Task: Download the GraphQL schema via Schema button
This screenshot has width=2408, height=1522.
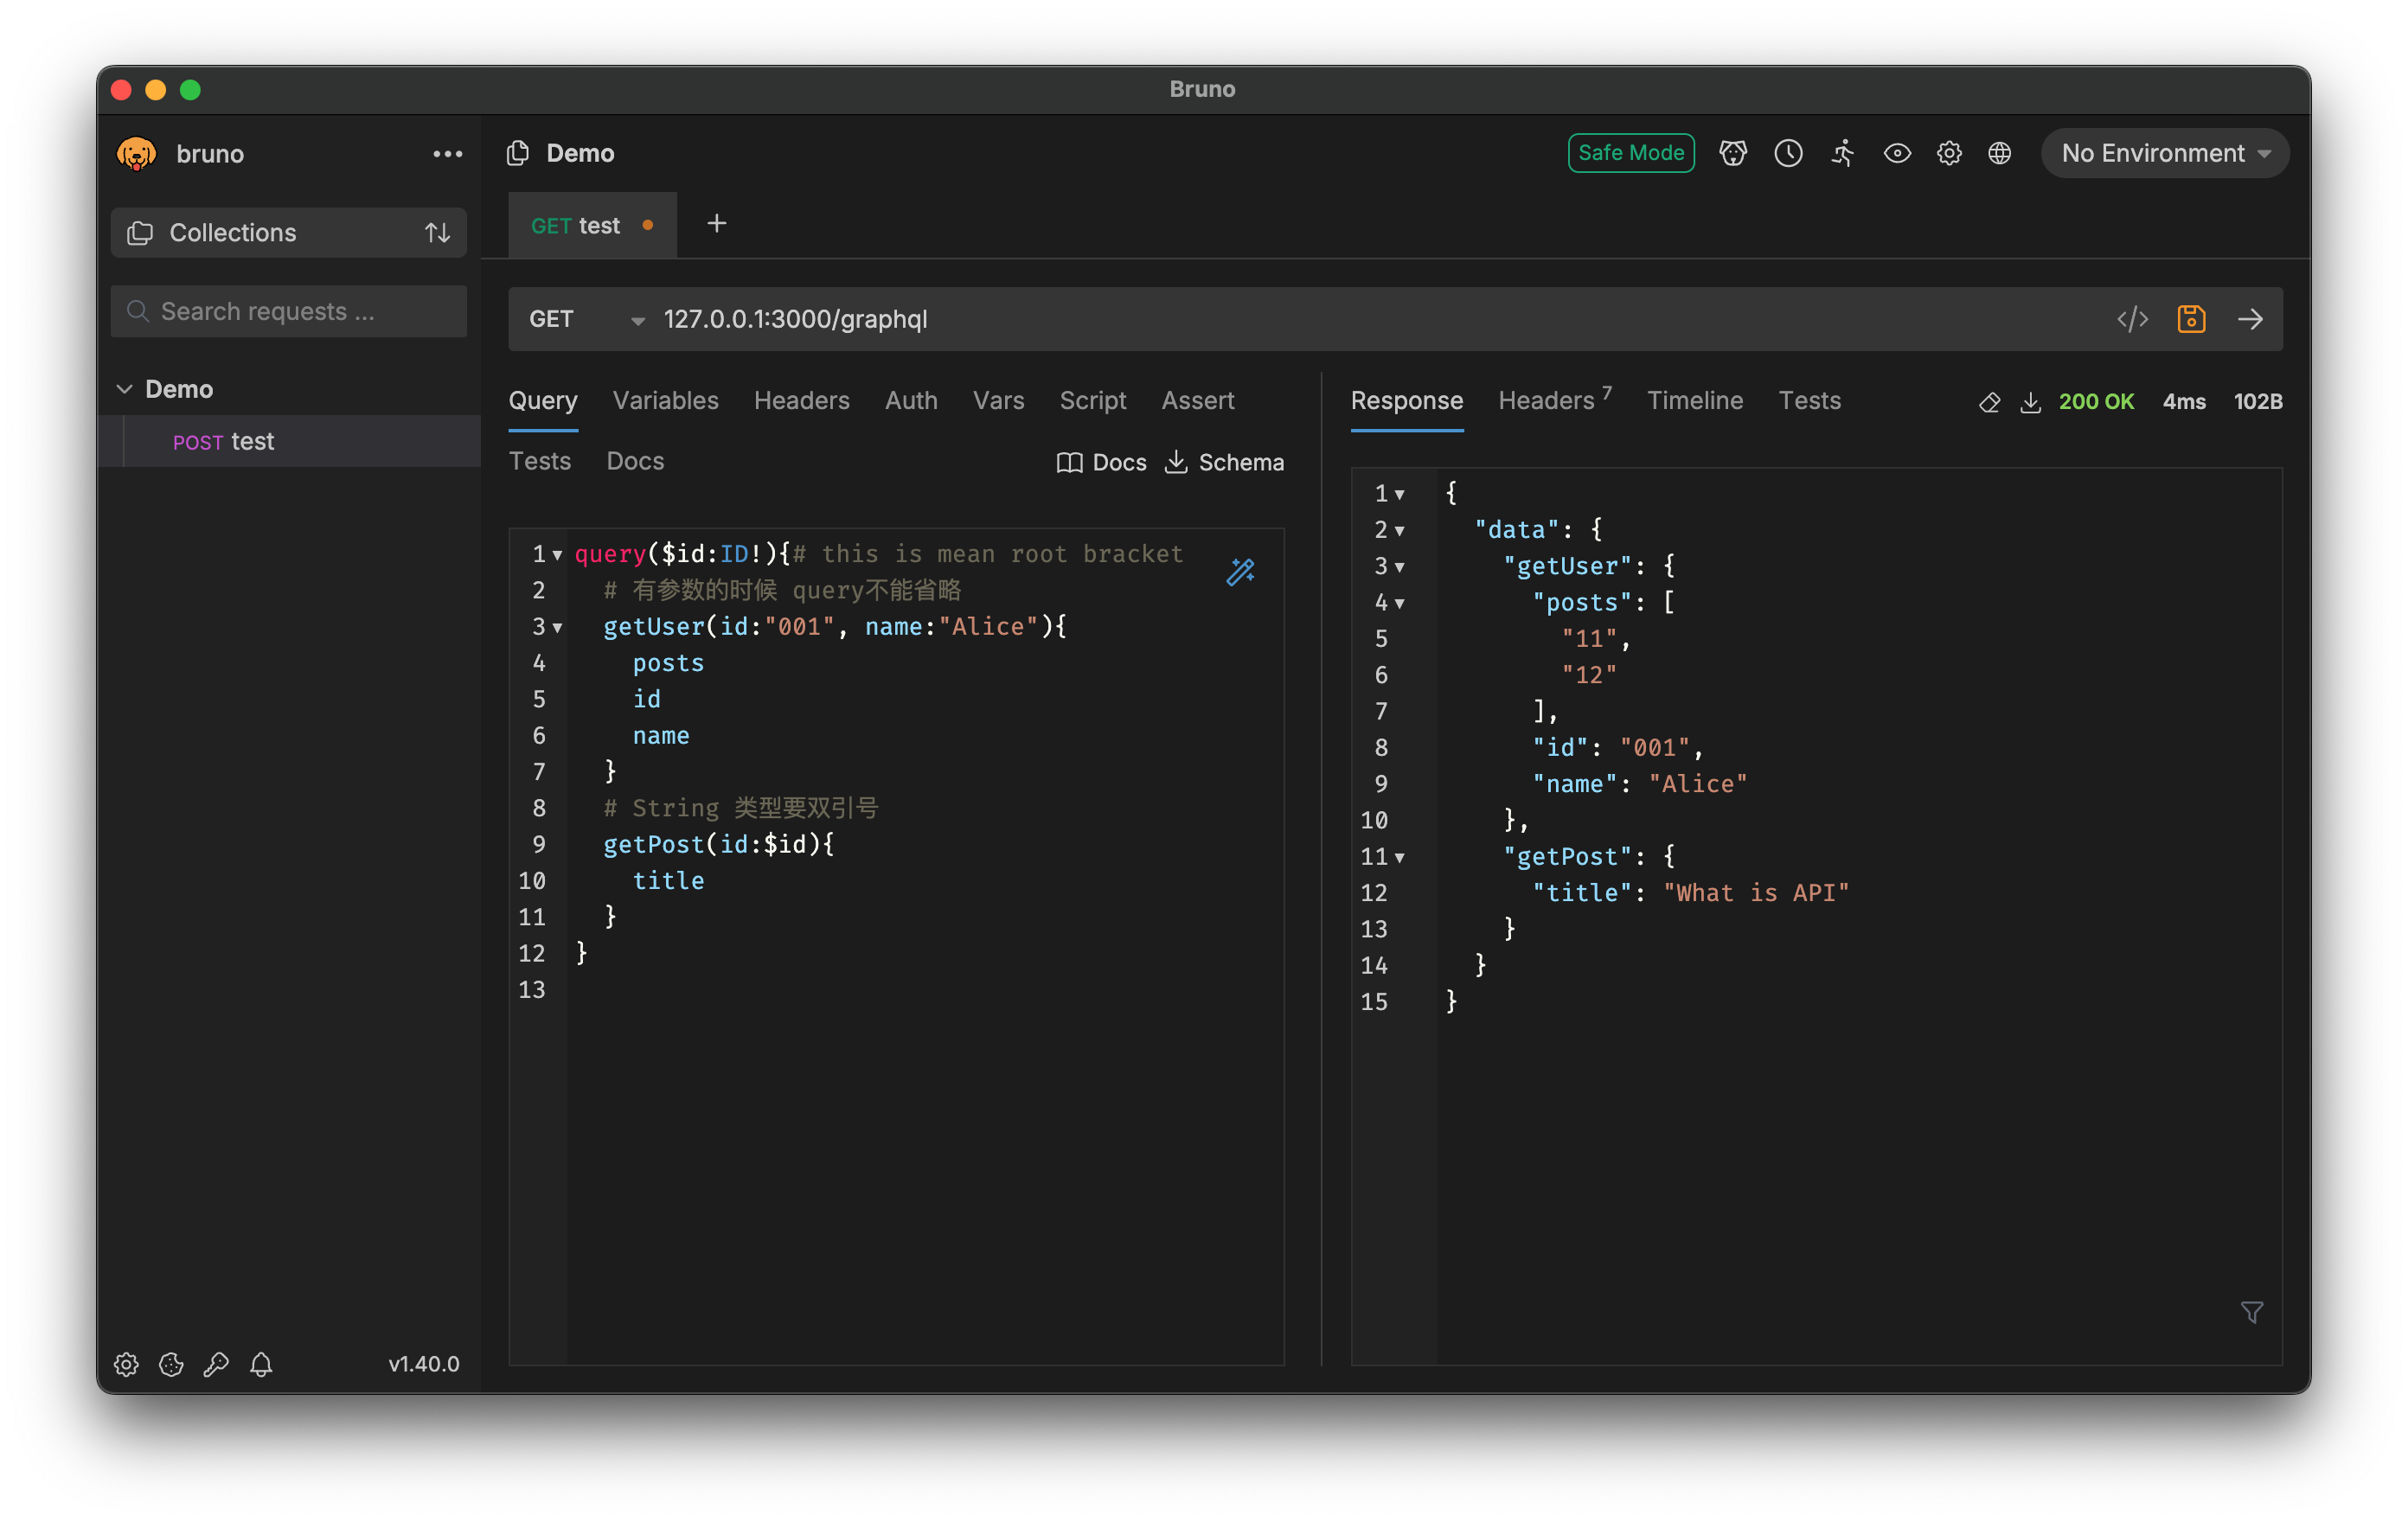Action: (1224, 462)
